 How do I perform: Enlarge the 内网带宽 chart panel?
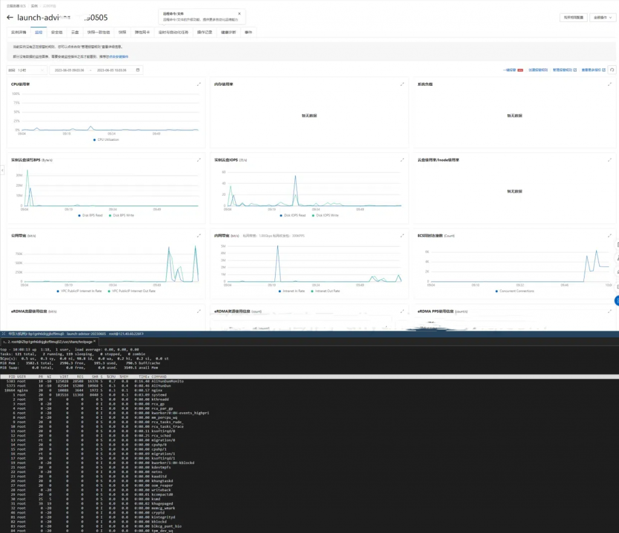(x=402, y=236)
